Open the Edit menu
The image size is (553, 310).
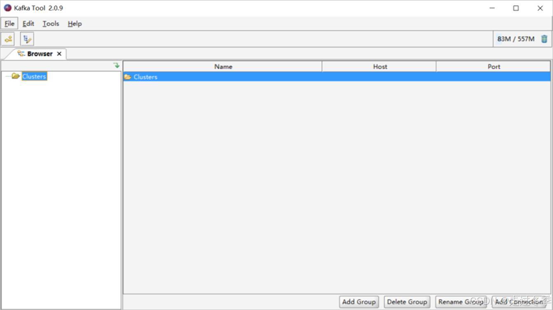coord(28,23)
